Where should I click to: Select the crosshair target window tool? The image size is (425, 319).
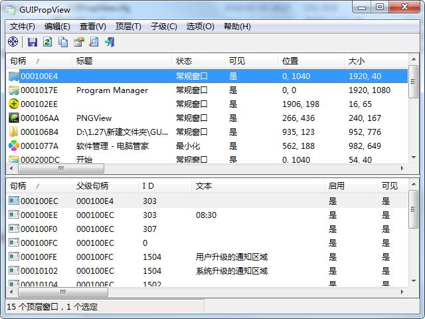[x=13, y=42]
